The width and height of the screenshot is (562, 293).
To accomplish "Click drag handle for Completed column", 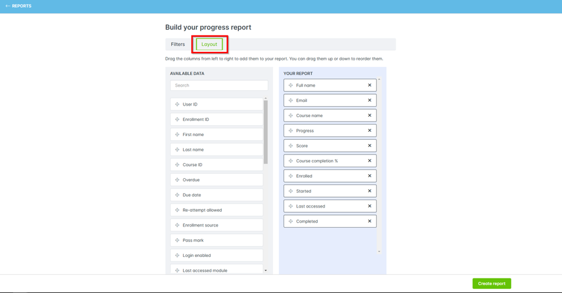I will coord(291,222).
